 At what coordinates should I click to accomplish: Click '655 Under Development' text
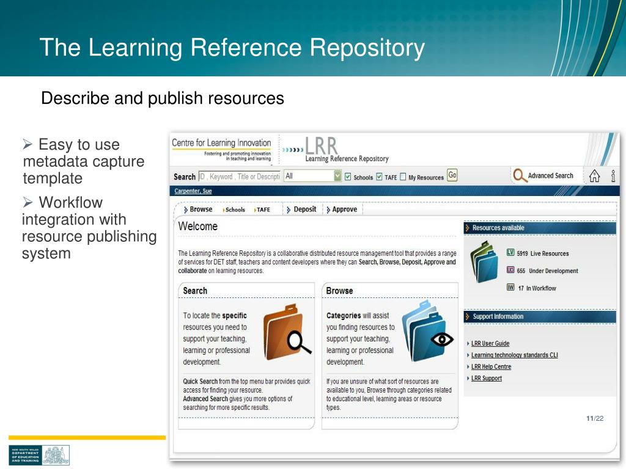547,271
